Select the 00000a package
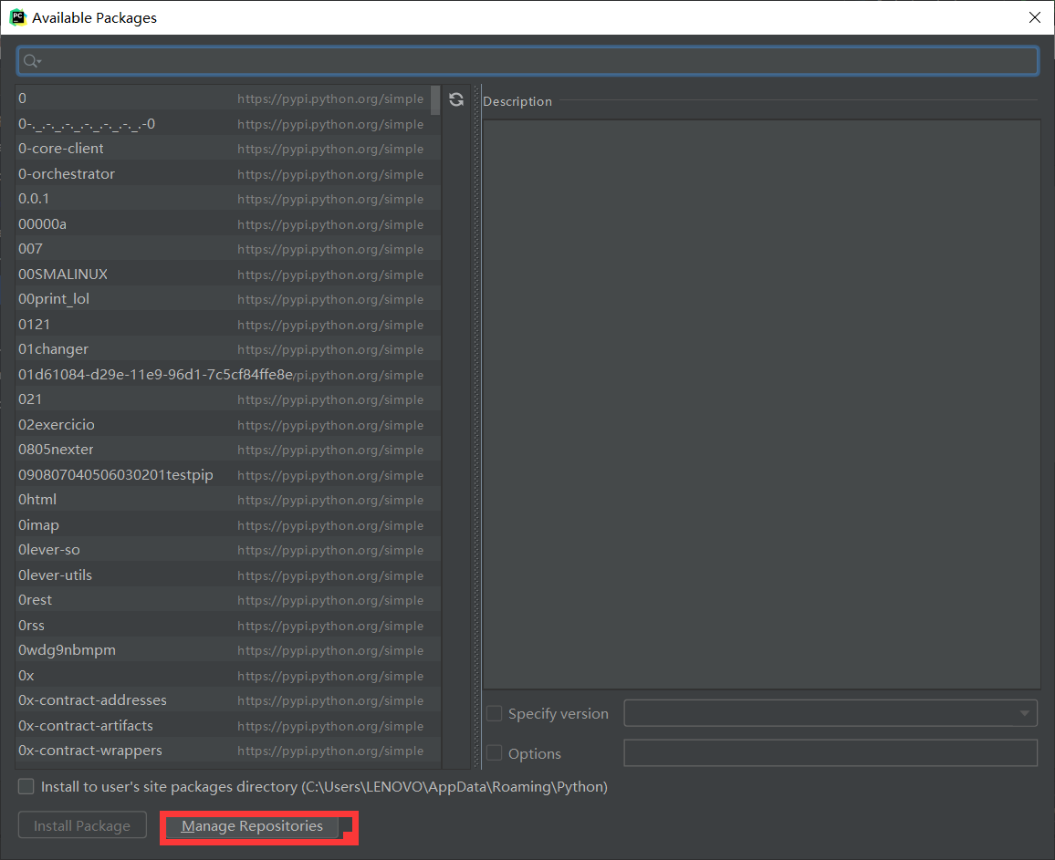The height and width of the screenshot is (860, 1055). pyautogui.click(x=228, y=224)
